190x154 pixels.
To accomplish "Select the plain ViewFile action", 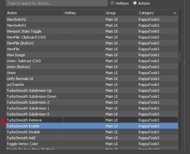I will pyautogui.click(x=92, y=49).
